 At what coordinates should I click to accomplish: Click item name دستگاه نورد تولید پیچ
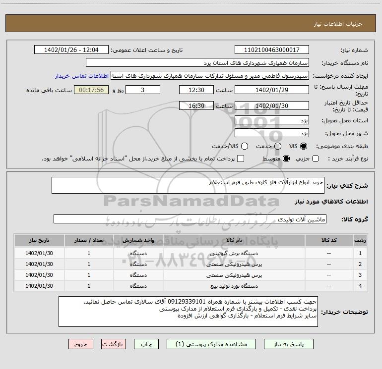pos(234,286)
